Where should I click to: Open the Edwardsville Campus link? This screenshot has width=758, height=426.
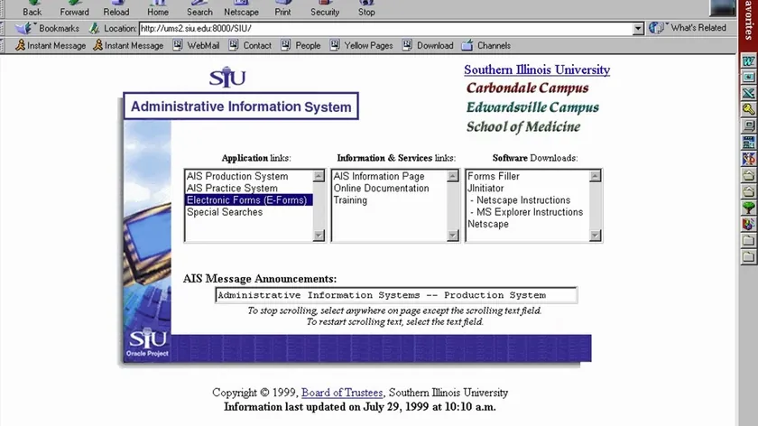click(x=532, y=107)
